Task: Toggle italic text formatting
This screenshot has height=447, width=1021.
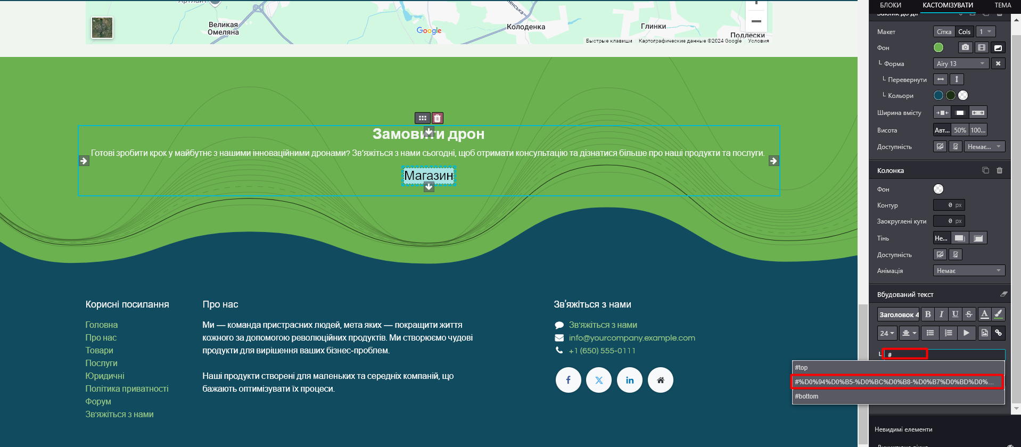Action: (x=941, y=314)
